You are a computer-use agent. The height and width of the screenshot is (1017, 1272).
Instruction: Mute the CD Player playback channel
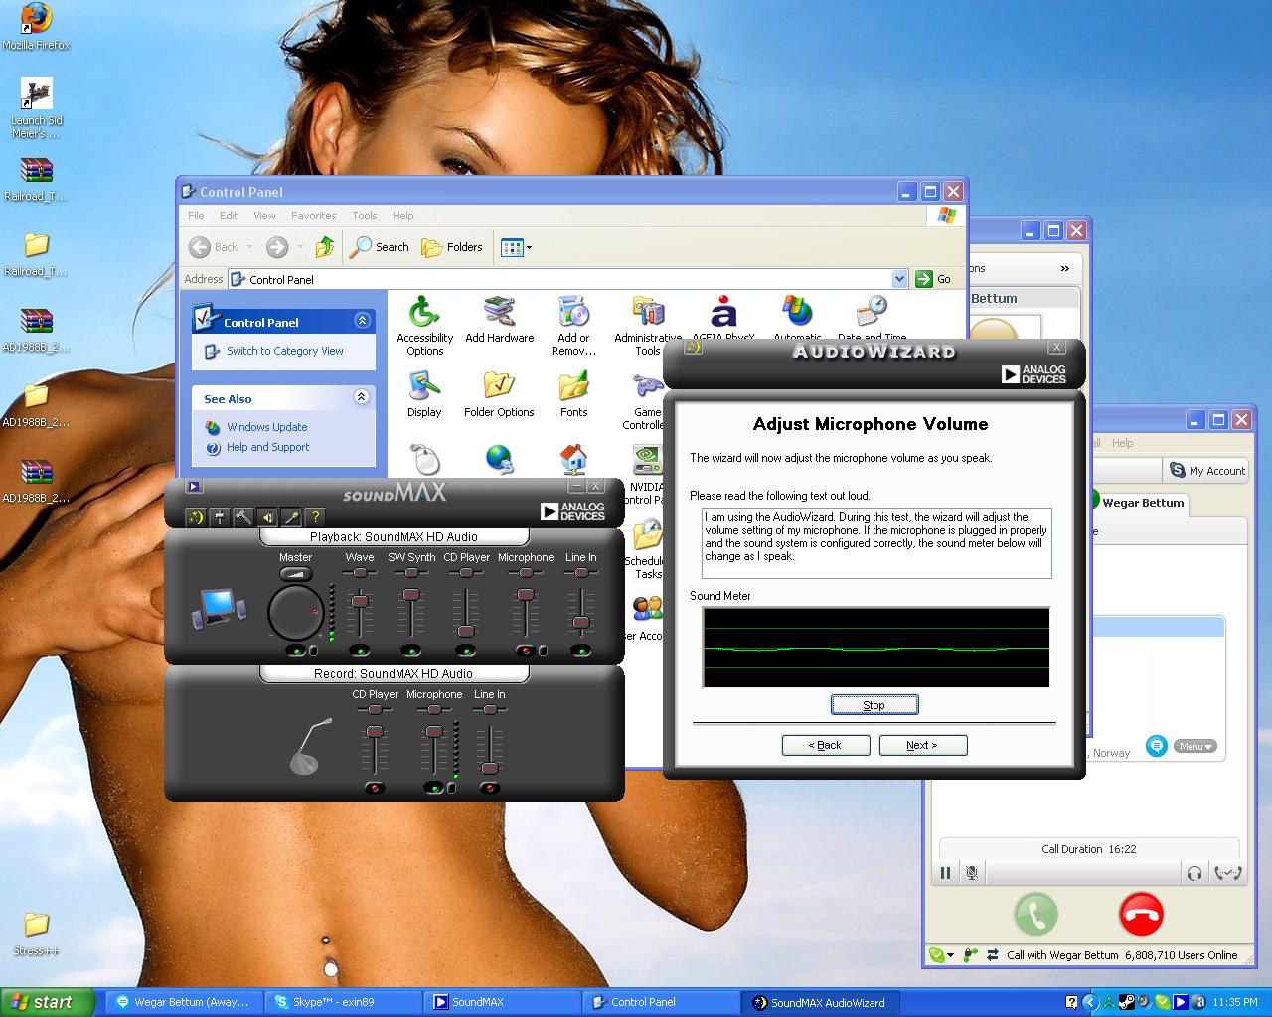pyautogui.click(x=465, y=652)
